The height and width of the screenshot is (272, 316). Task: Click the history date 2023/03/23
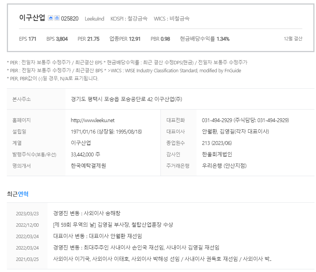click(27, 213)
